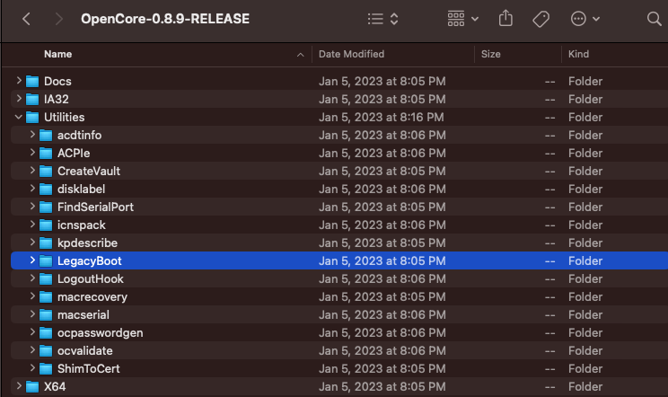Click the 'Utilities' folder name
Image resolution: width=668 pixels, height=397 pixels.
pos(65,117)
